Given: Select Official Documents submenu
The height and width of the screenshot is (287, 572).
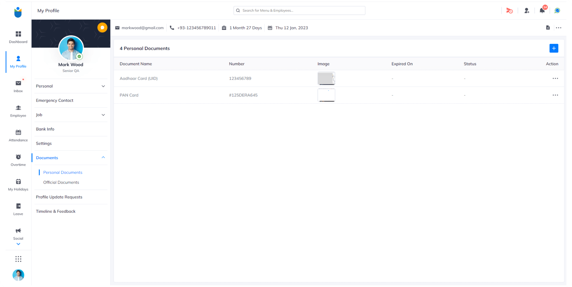Looking at the screenshot, I should 61,182.
